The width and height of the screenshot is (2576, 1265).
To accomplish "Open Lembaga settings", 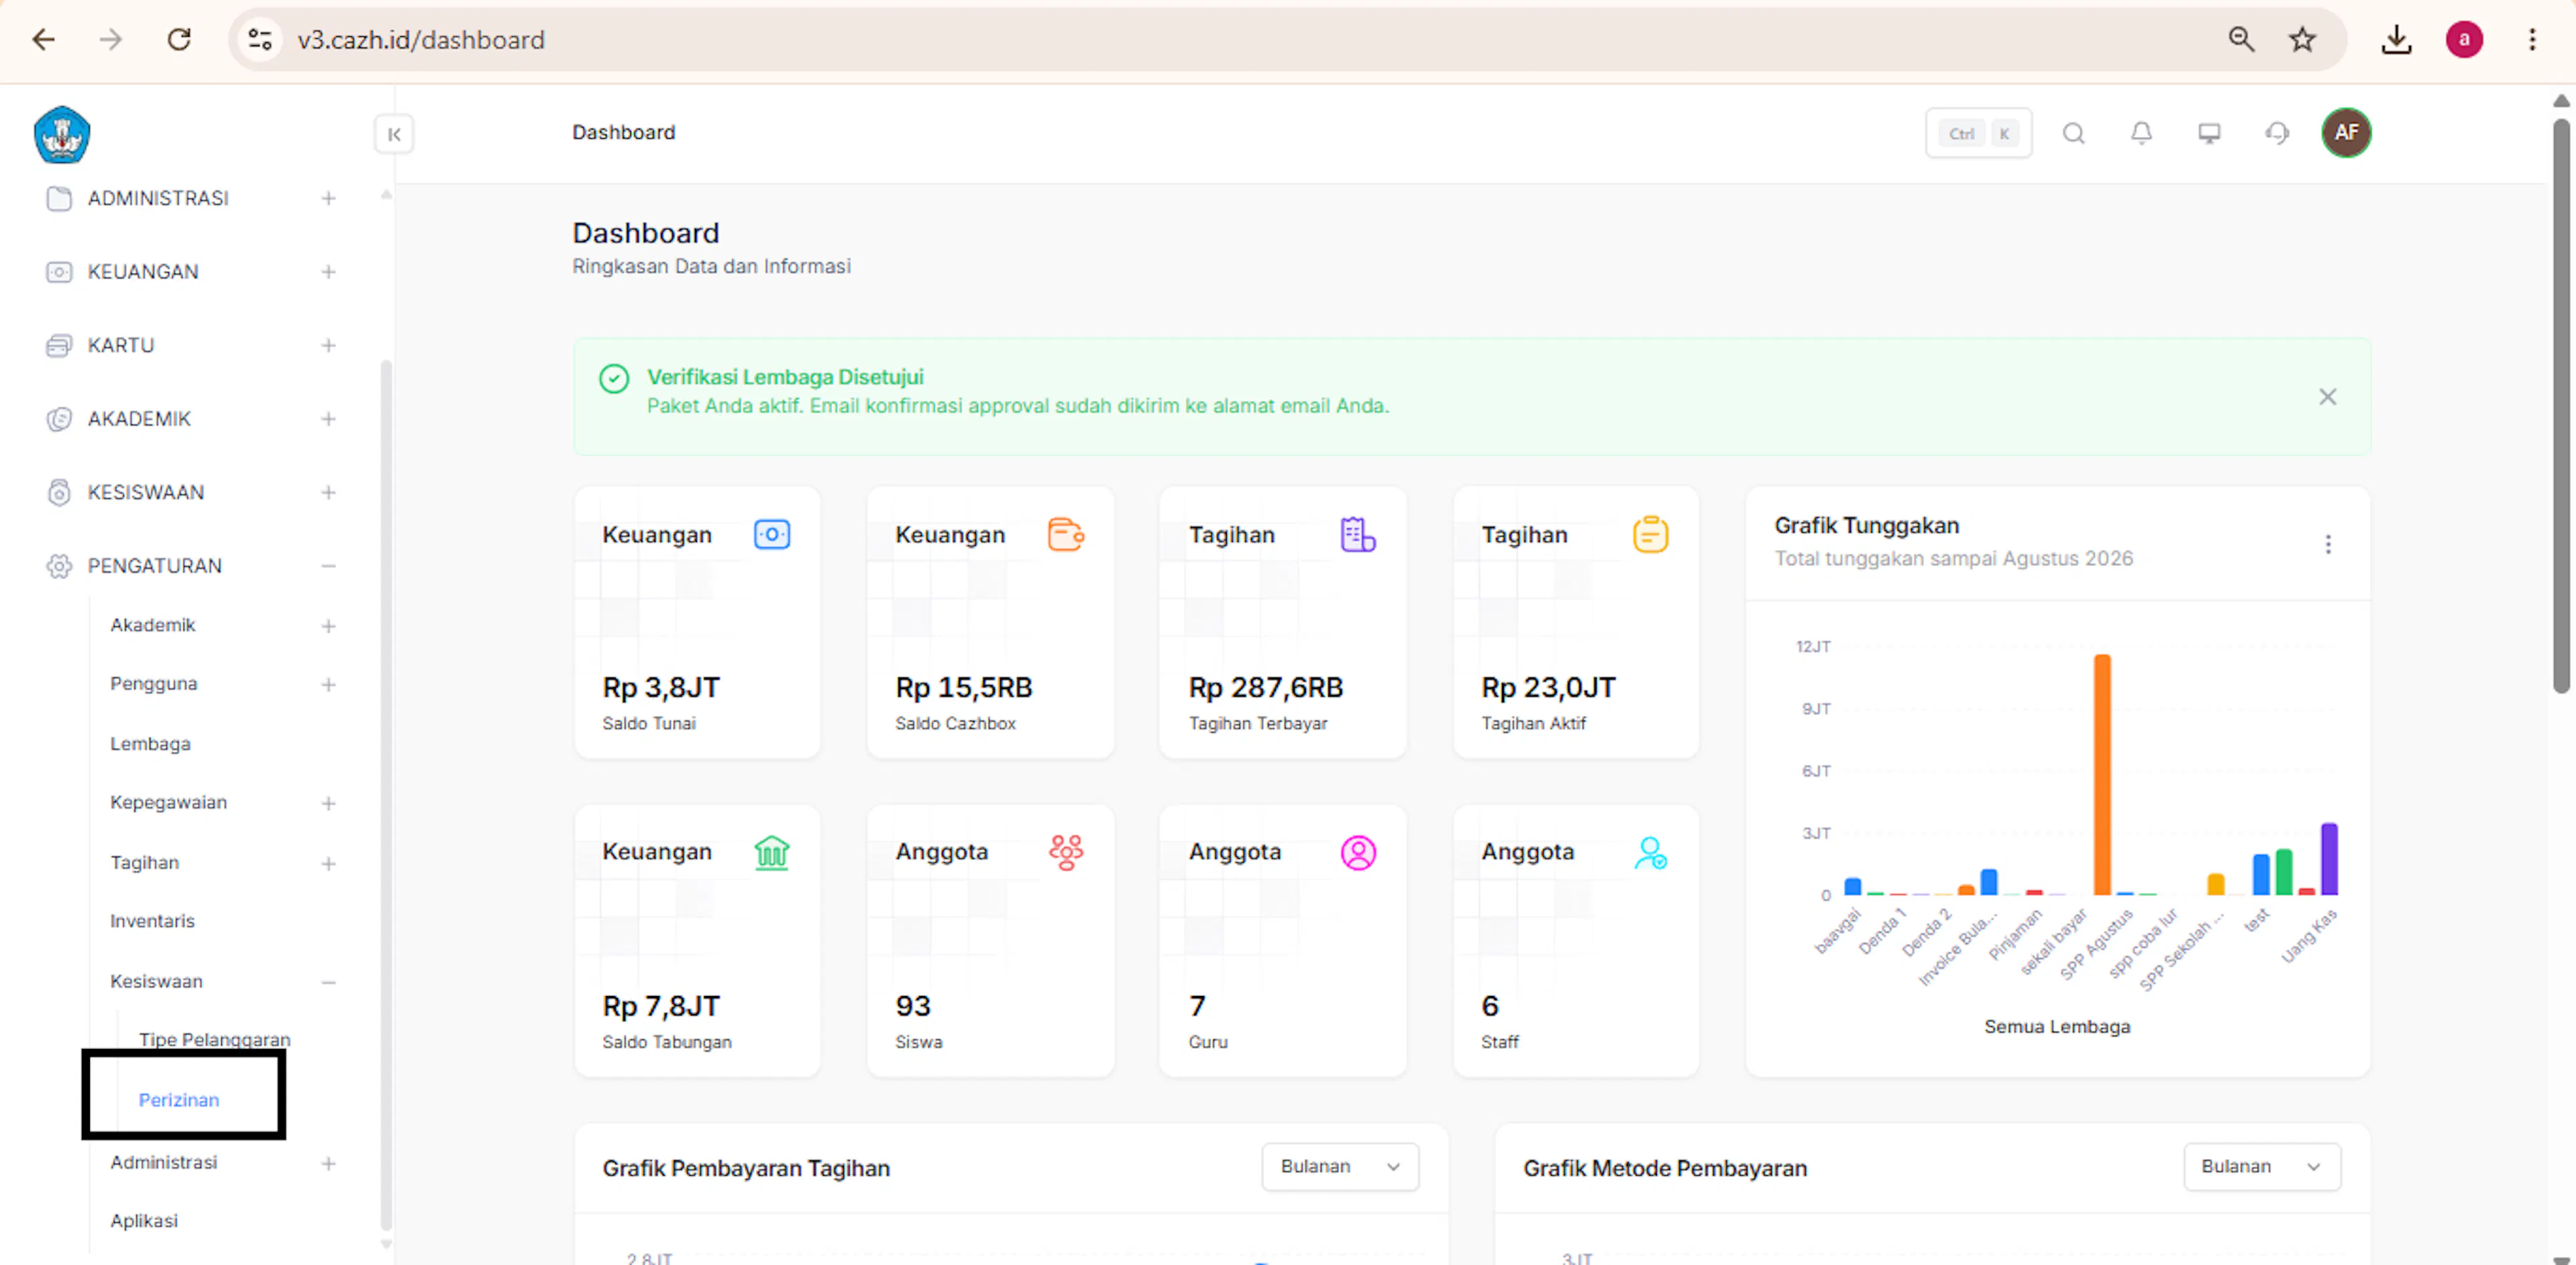I will 150,744.
